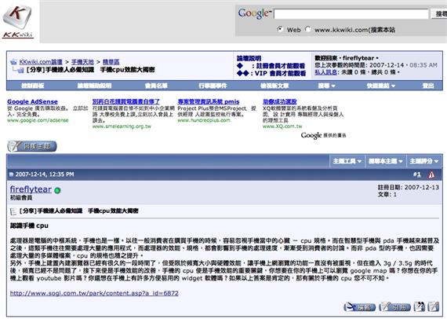Click the post icon left of 2007-12-14, 12:35 PM
Viewport: 447px width, 319px height.
(x=12, y=174)
